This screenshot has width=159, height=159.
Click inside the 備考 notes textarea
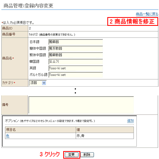pyautogui.click(x=81, y=105)
